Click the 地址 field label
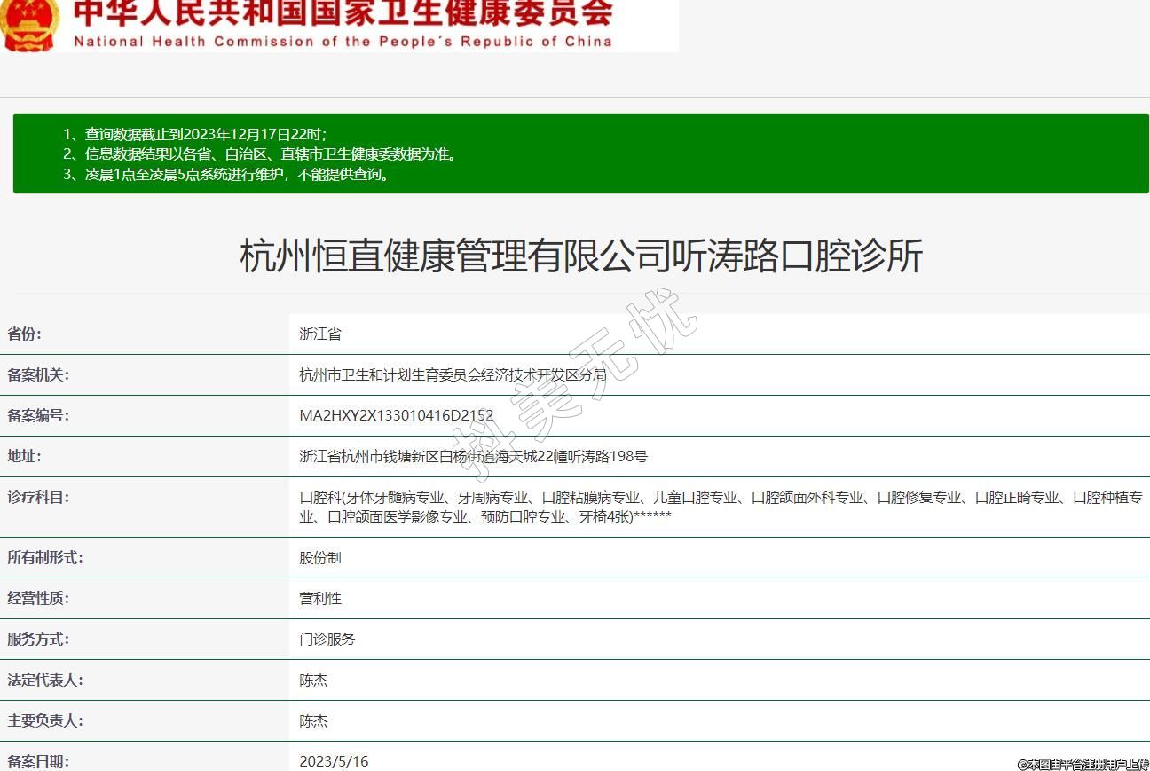Screen dimensions: 1150x771 click(24, 457)
